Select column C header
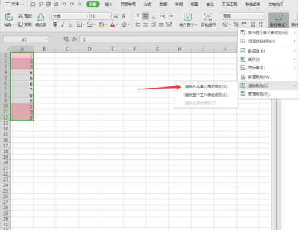Image resolution: width=299 pixels, height=230 pixels. click(x=67, y=49)
